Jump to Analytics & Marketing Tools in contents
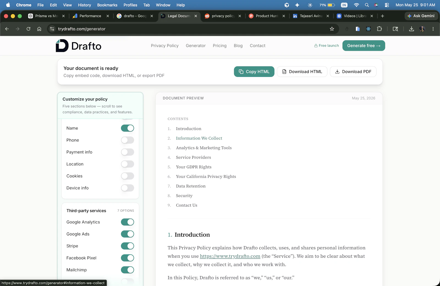 click(204, 148)
